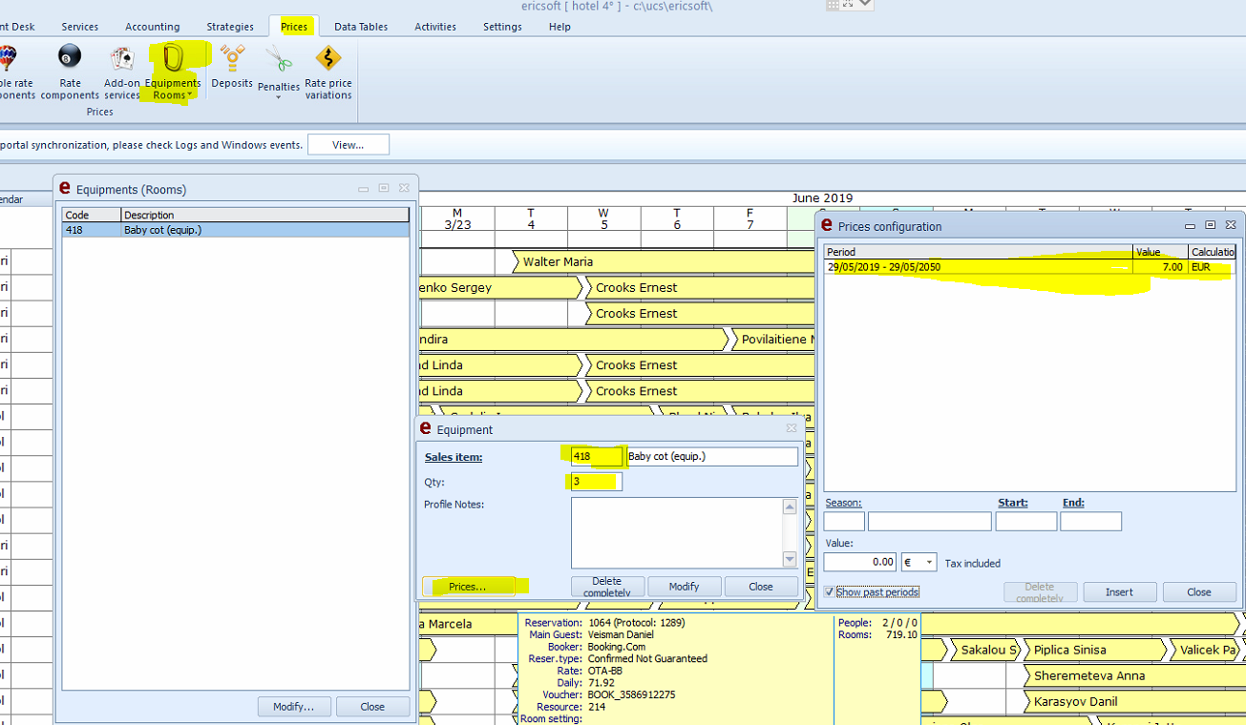
Task: Switch to the Services tab
Action: pos(80,27)
